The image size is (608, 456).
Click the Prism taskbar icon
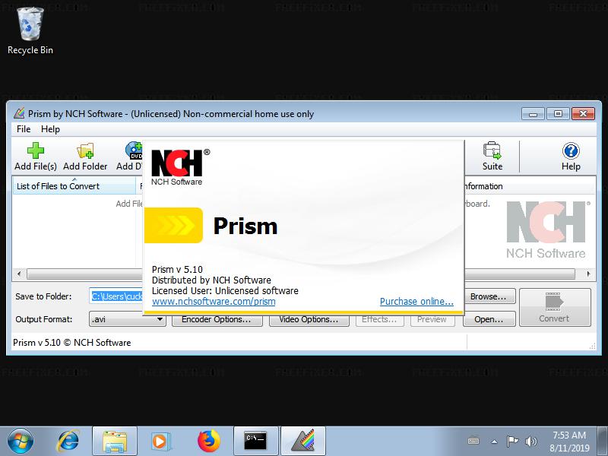[302, 441]
